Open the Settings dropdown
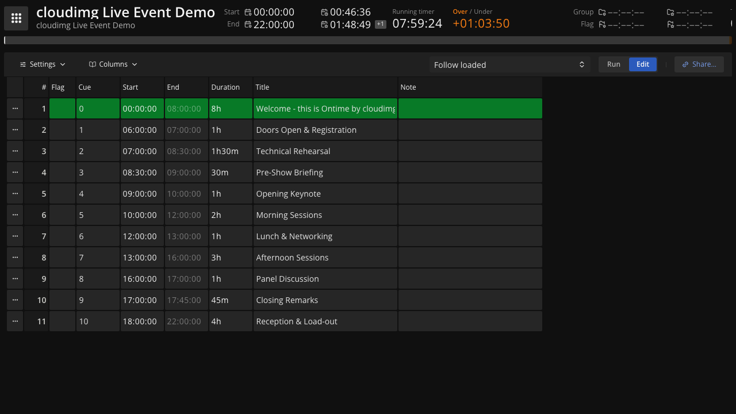 [x=43, y=64]
